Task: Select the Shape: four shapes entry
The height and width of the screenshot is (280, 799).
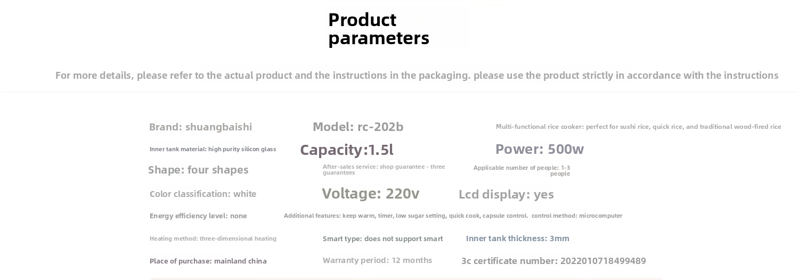Action: (198, 170)
